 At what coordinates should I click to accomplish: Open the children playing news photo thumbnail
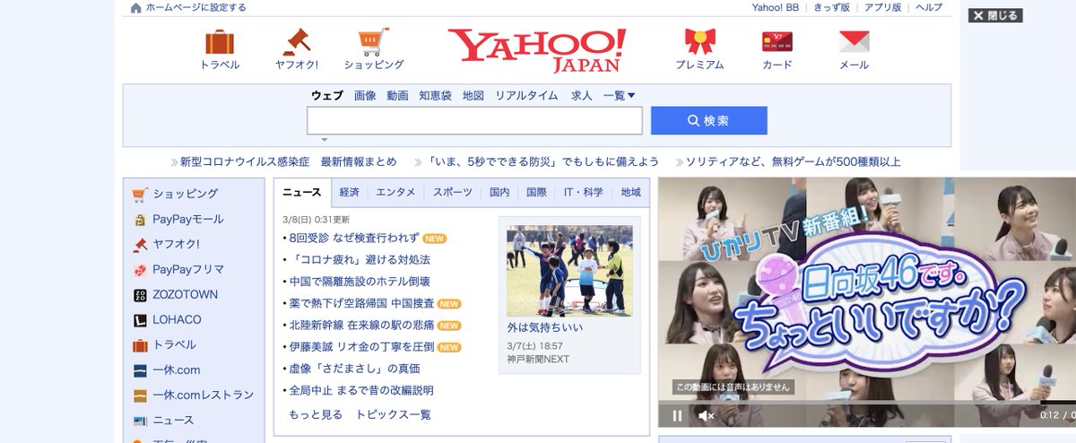pyautogui.click(x=569, y=271)
